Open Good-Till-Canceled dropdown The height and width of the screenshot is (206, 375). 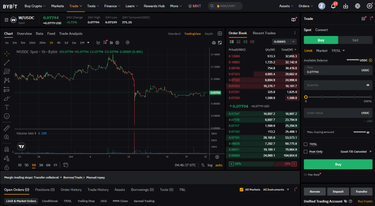356,152
